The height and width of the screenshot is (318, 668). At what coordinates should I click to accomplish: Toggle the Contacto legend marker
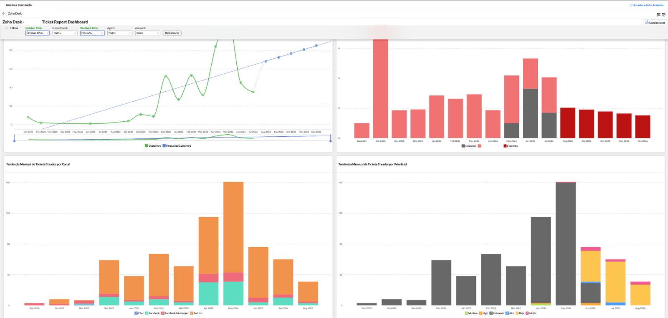click(x=505, y=146)
